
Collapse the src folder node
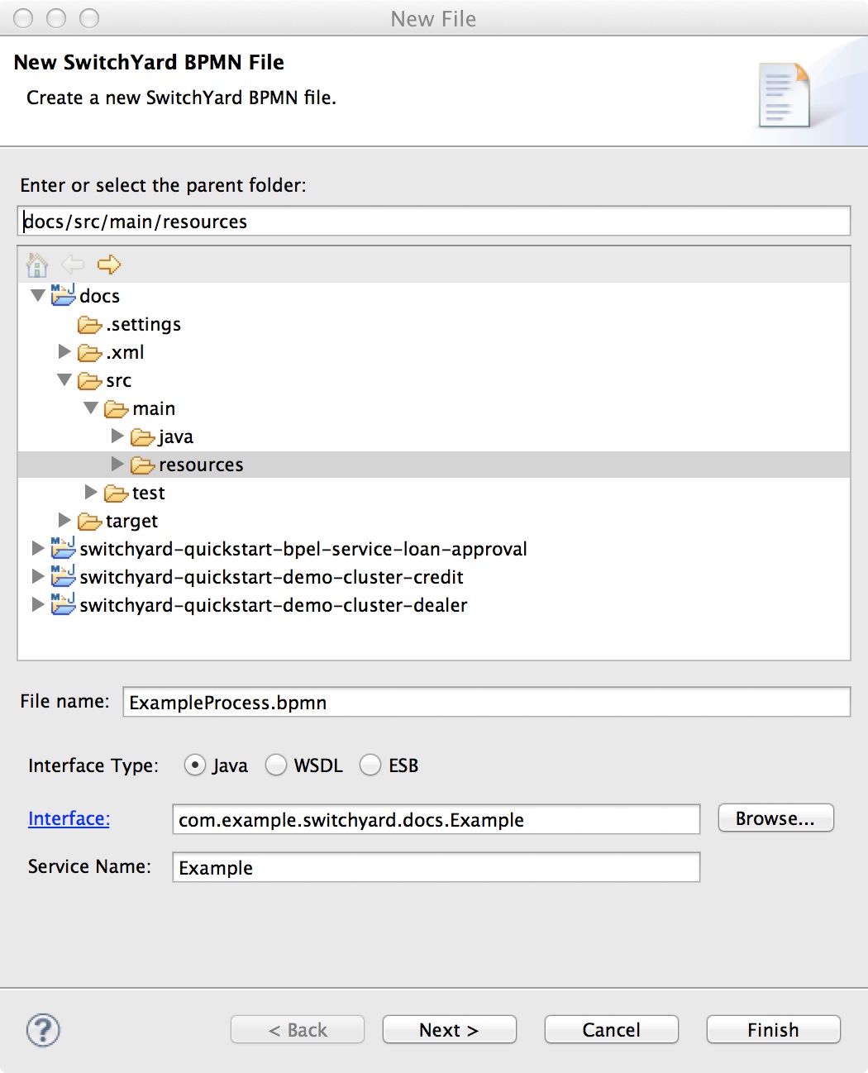[64, 380]
